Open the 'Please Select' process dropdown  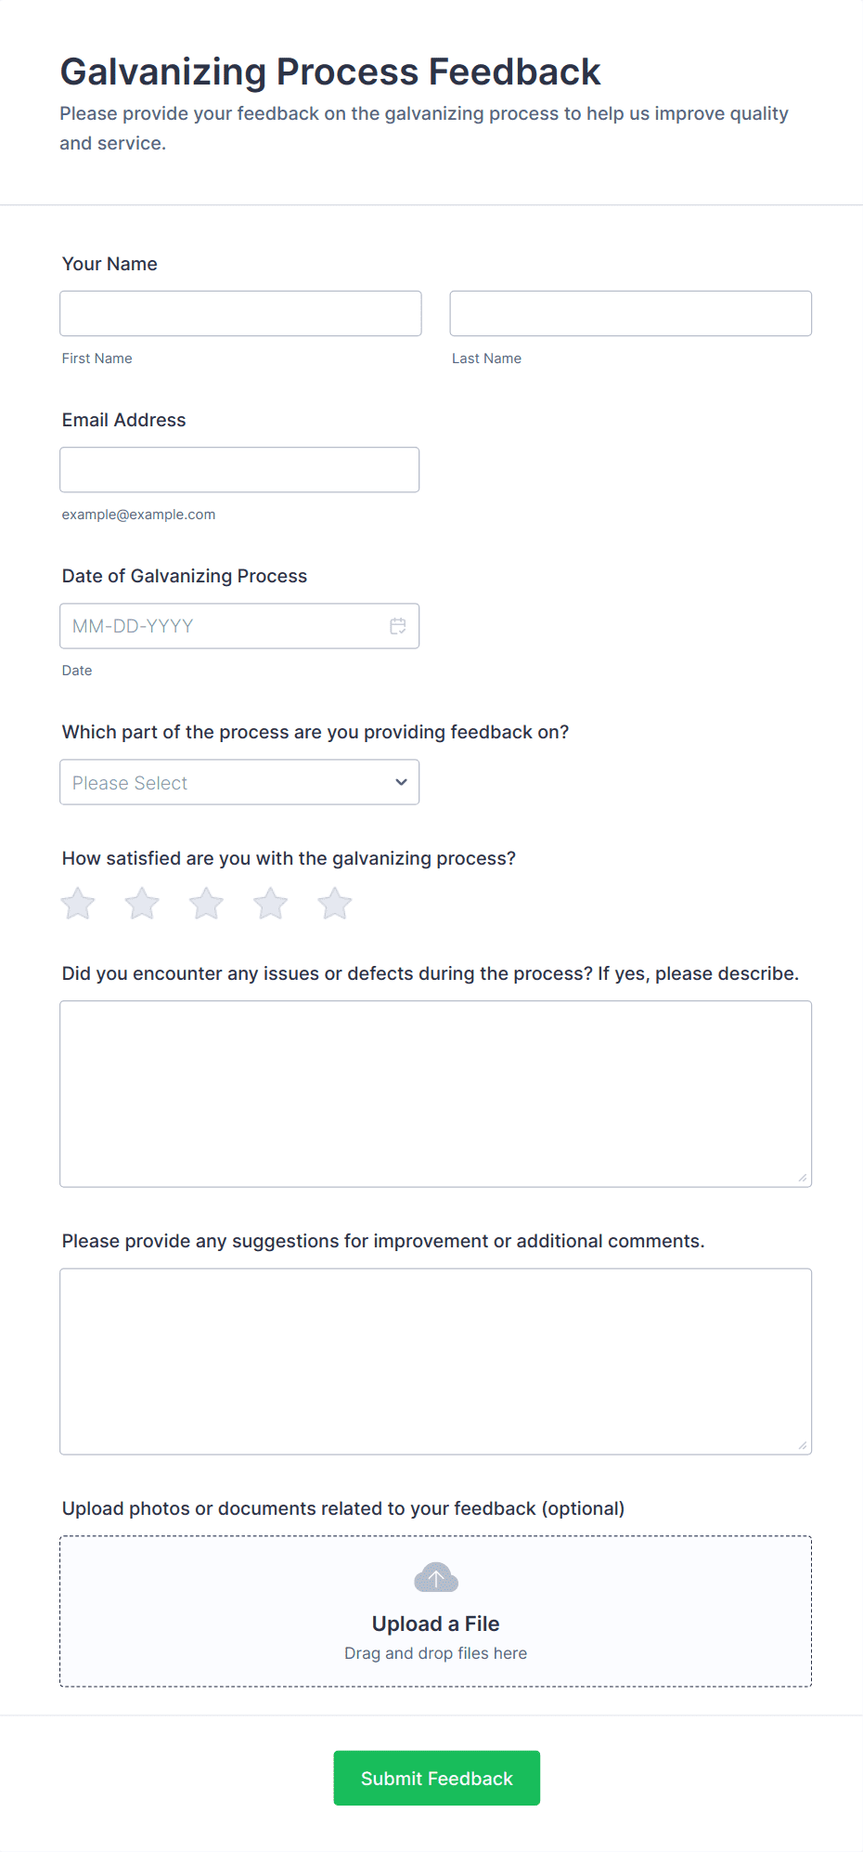click(x=223, y=782)
